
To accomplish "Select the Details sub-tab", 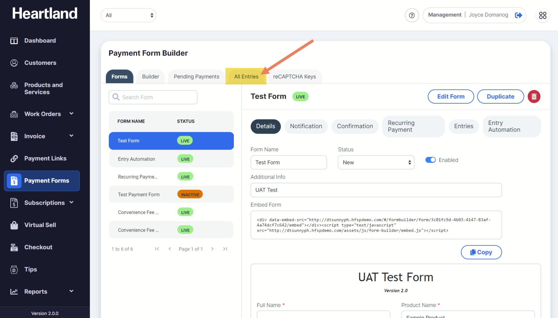I will (266, 126).
